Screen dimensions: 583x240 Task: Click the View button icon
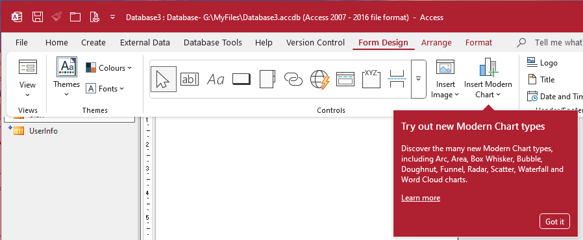28,67
